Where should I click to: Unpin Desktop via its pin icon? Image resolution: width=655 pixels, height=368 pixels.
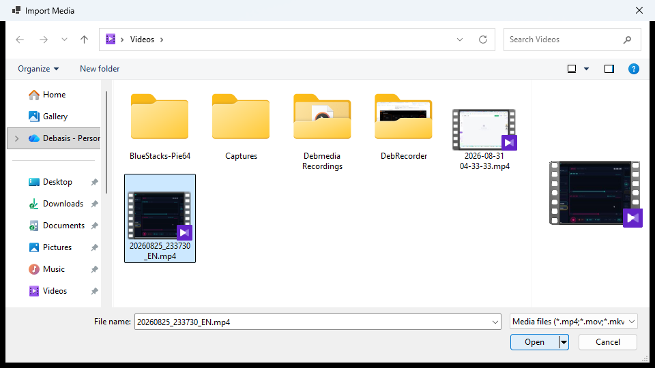[x=94, y=182]
